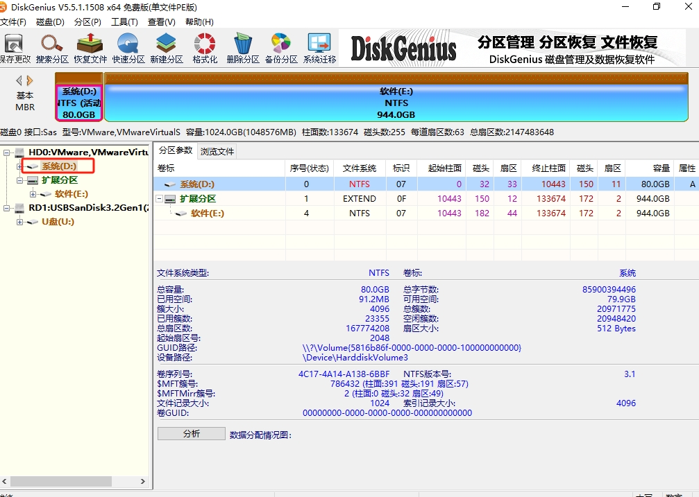Screen dimensions: 699x497
Task: Click the 容量 column header
Action: [x=650, y=168]
